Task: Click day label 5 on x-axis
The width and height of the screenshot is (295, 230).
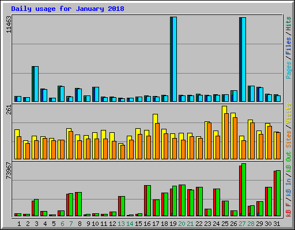Action: pyautogui.click(x=54, y=224)
